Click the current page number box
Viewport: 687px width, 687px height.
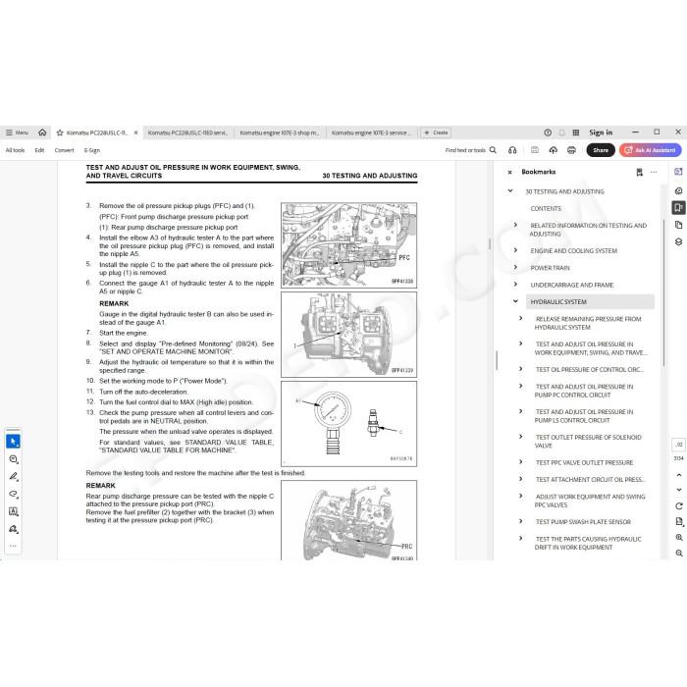[x=678, y=445]
